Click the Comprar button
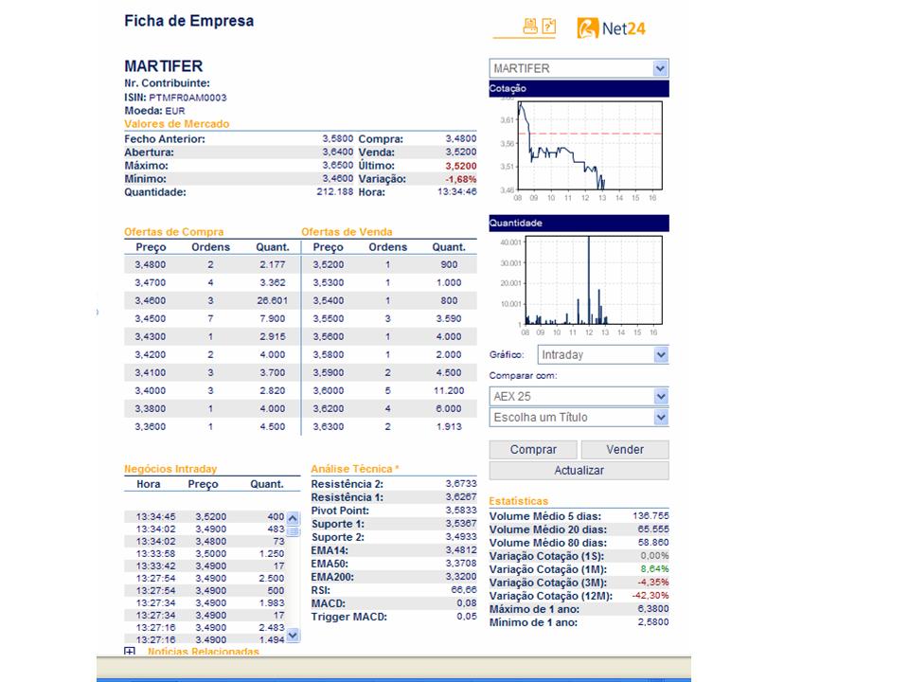This screenshot has height=682, width=909. point(533,449)
